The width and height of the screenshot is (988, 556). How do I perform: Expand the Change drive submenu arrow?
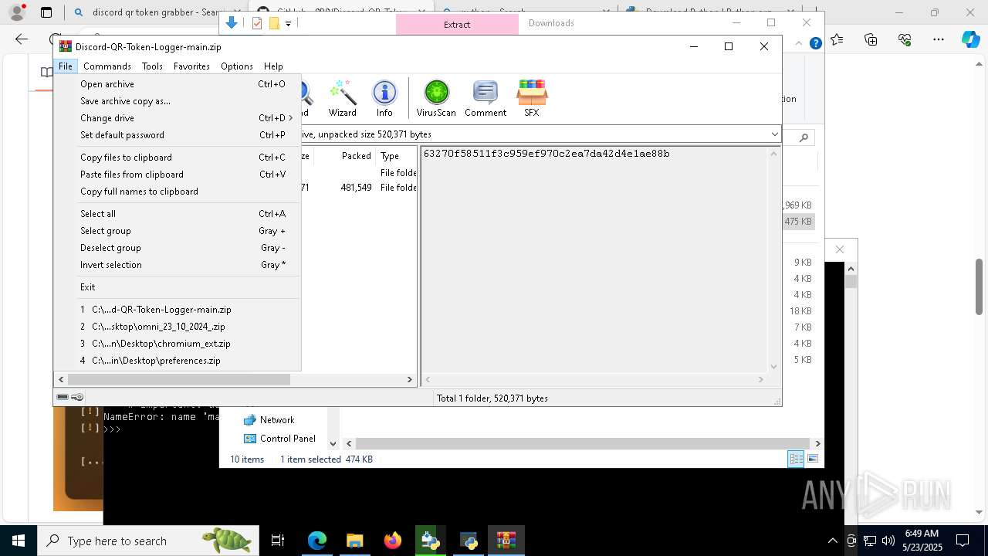coord(291,118)
